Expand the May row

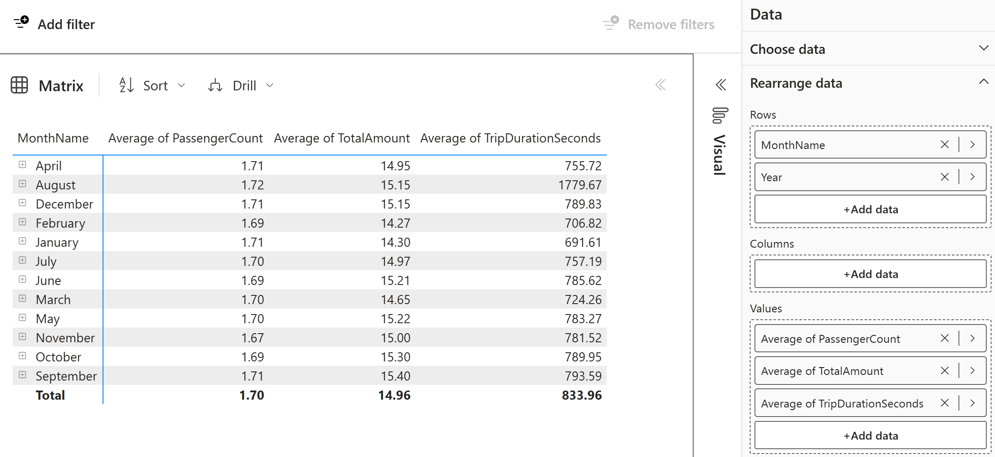23,318
